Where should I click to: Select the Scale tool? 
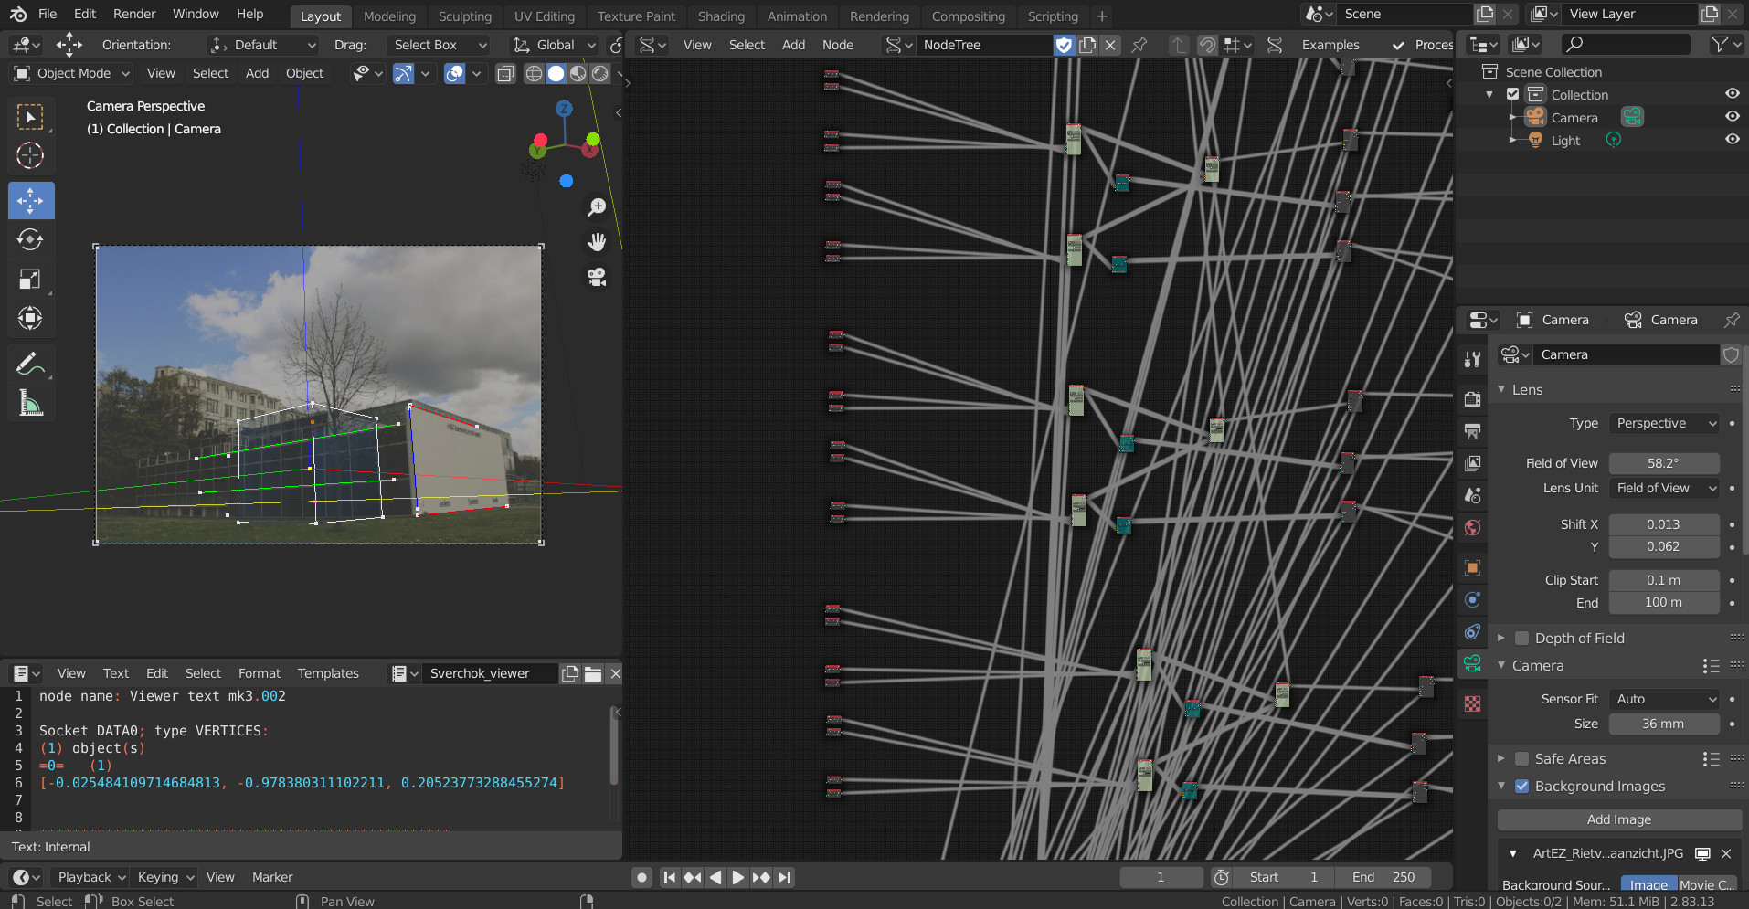click(x=31, y=280)
